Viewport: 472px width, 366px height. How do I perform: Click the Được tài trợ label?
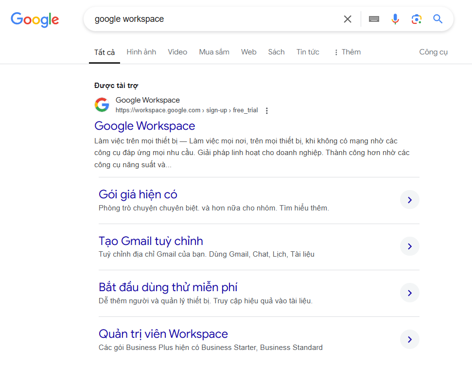click(116, 86)
